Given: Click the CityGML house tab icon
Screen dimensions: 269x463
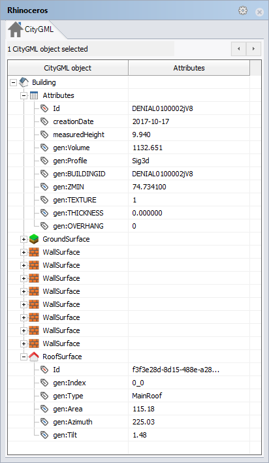Looking at the screenshot, I should click(x=16, y=29).
